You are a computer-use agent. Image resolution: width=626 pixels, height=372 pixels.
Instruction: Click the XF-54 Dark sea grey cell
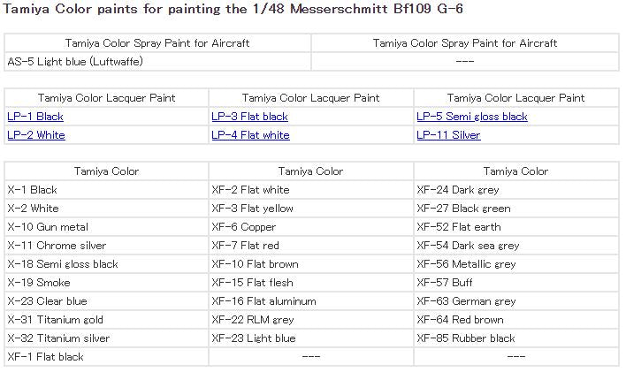[x=468, y=246]
